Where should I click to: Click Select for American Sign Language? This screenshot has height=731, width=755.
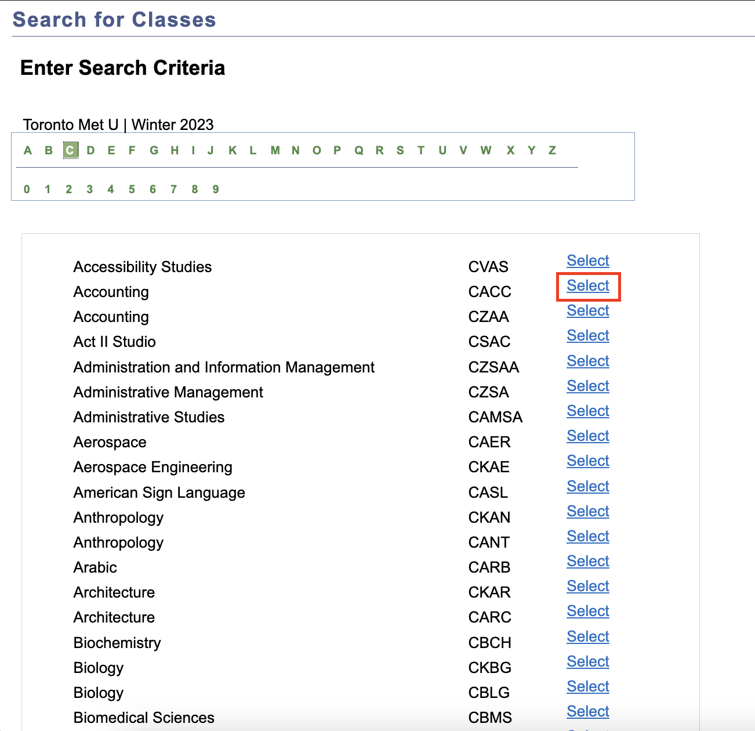(587, 487)
